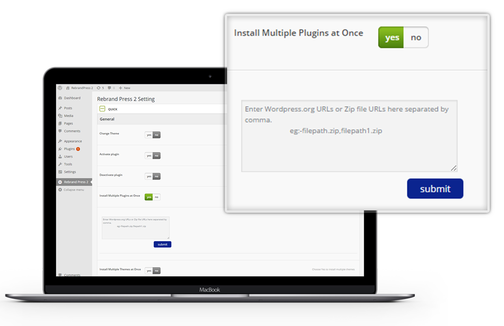
Task: Click no in the enlarged popup toggle
Action: click(416, 37)
